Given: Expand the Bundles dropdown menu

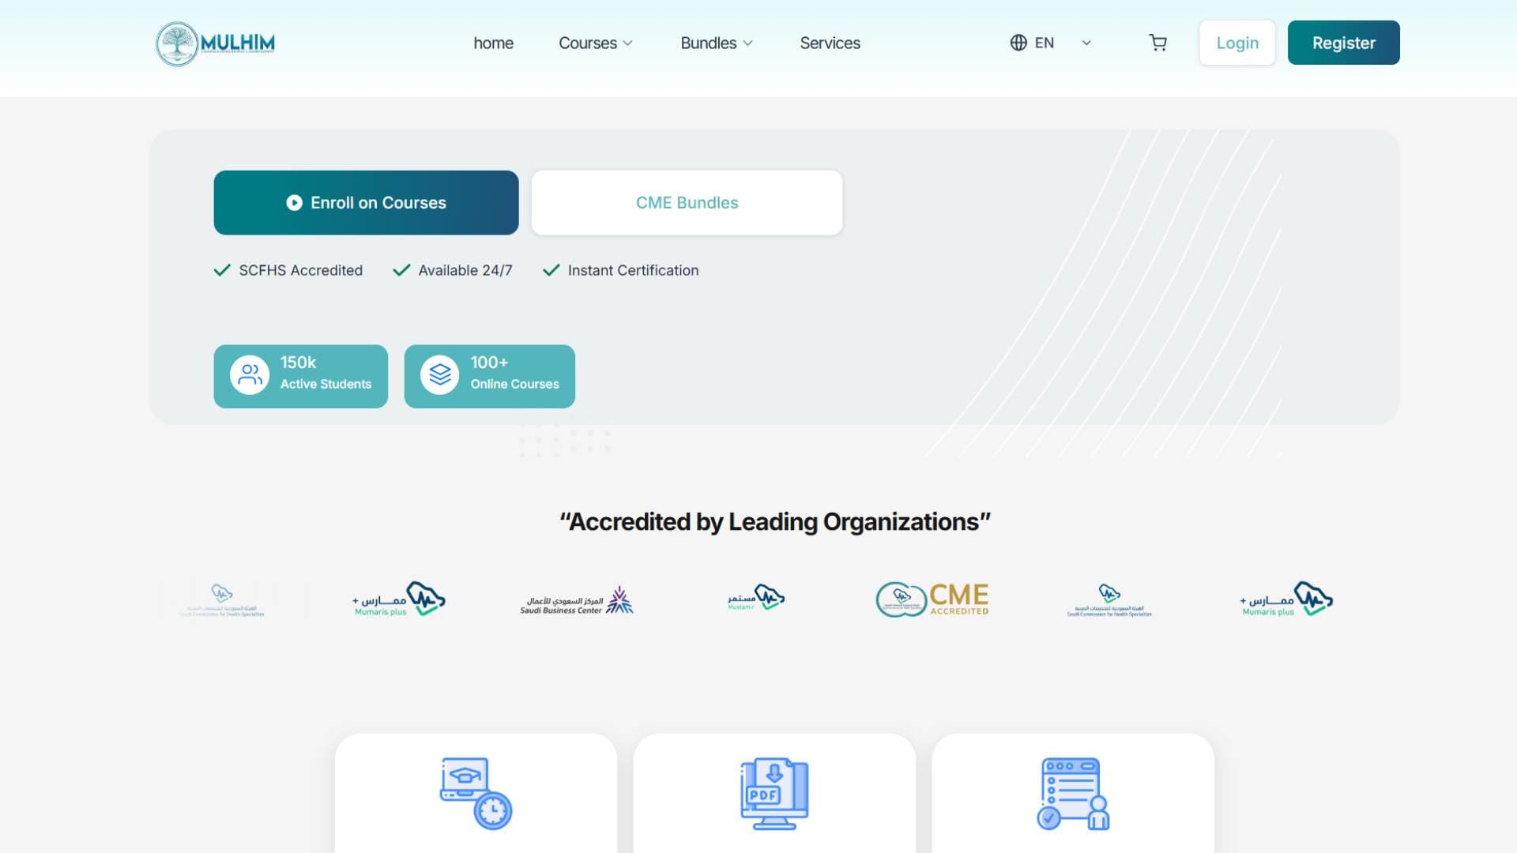Looking at the screenshot, I should click(717, 43).
